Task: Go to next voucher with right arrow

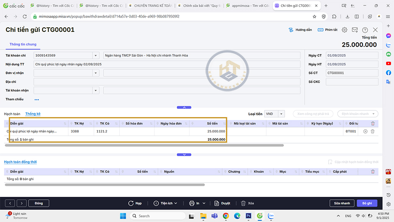Action: click(x=22, y=203)
